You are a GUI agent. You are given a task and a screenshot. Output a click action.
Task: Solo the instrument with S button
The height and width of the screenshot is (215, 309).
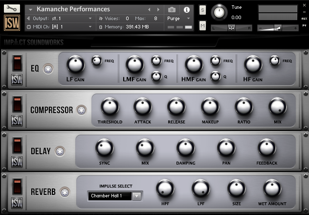click(x=202, y=10)
